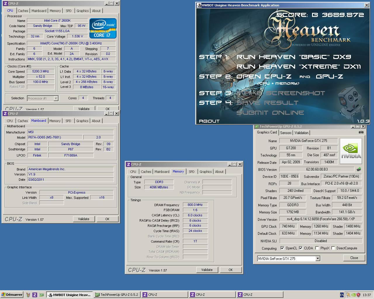Open the Graphics tab in Mainboard CPU-Z window
374x299 pixels.
pos(82,121)
